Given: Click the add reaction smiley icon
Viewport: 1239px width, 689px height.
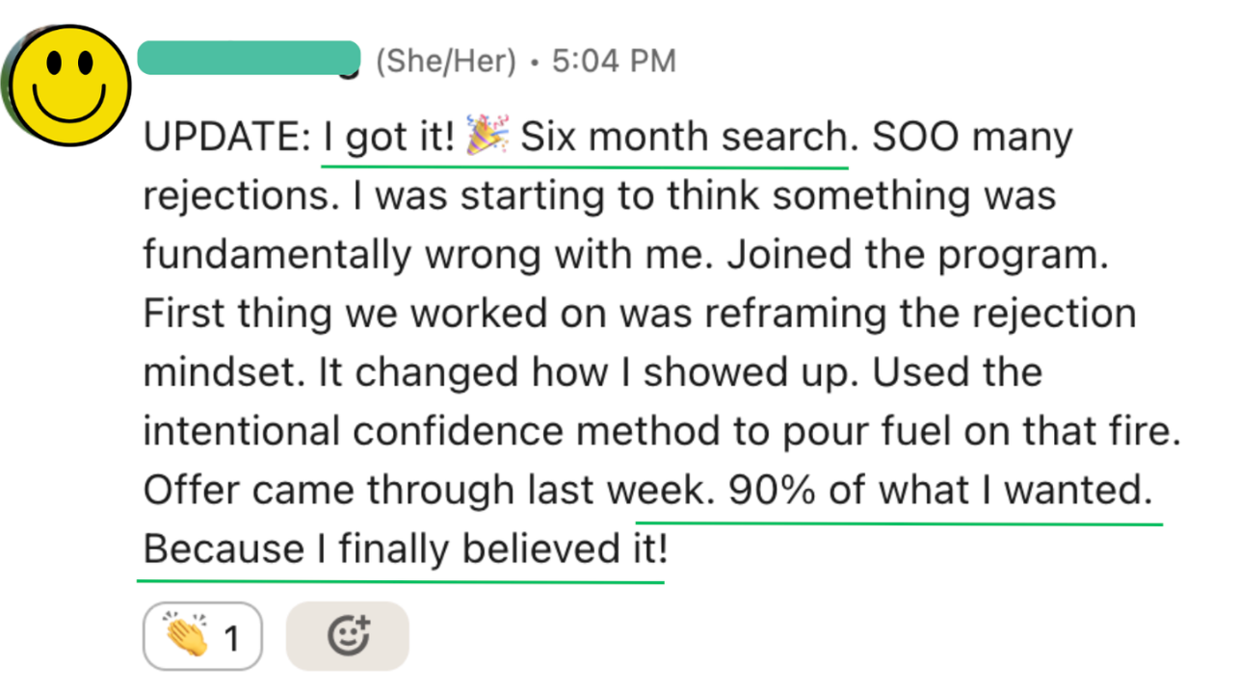Looking at the screenshot, I should point(348,636).
